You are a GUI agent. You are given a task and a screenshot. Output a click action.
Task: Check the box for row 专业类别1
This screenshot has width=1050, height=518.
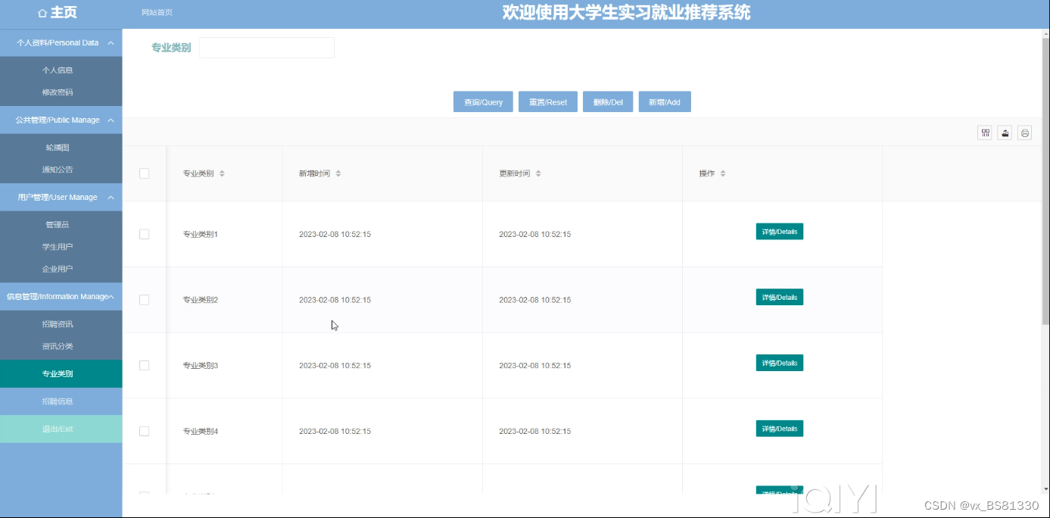click(x=145, y=234)
